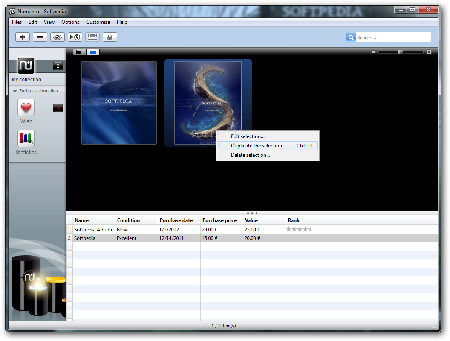Click the wish count badge showing 1
This screenshot has height=341, width=450.
click(58, 108)
